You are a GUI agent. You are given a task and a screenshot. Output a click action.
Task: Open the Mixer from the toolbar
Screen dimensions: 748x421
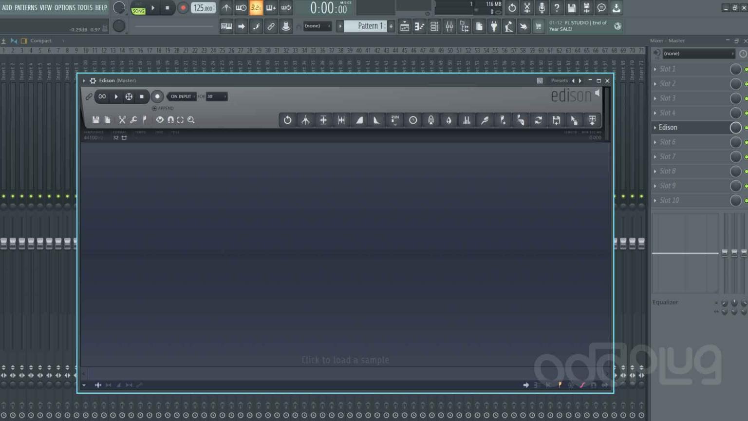[449, 26]
